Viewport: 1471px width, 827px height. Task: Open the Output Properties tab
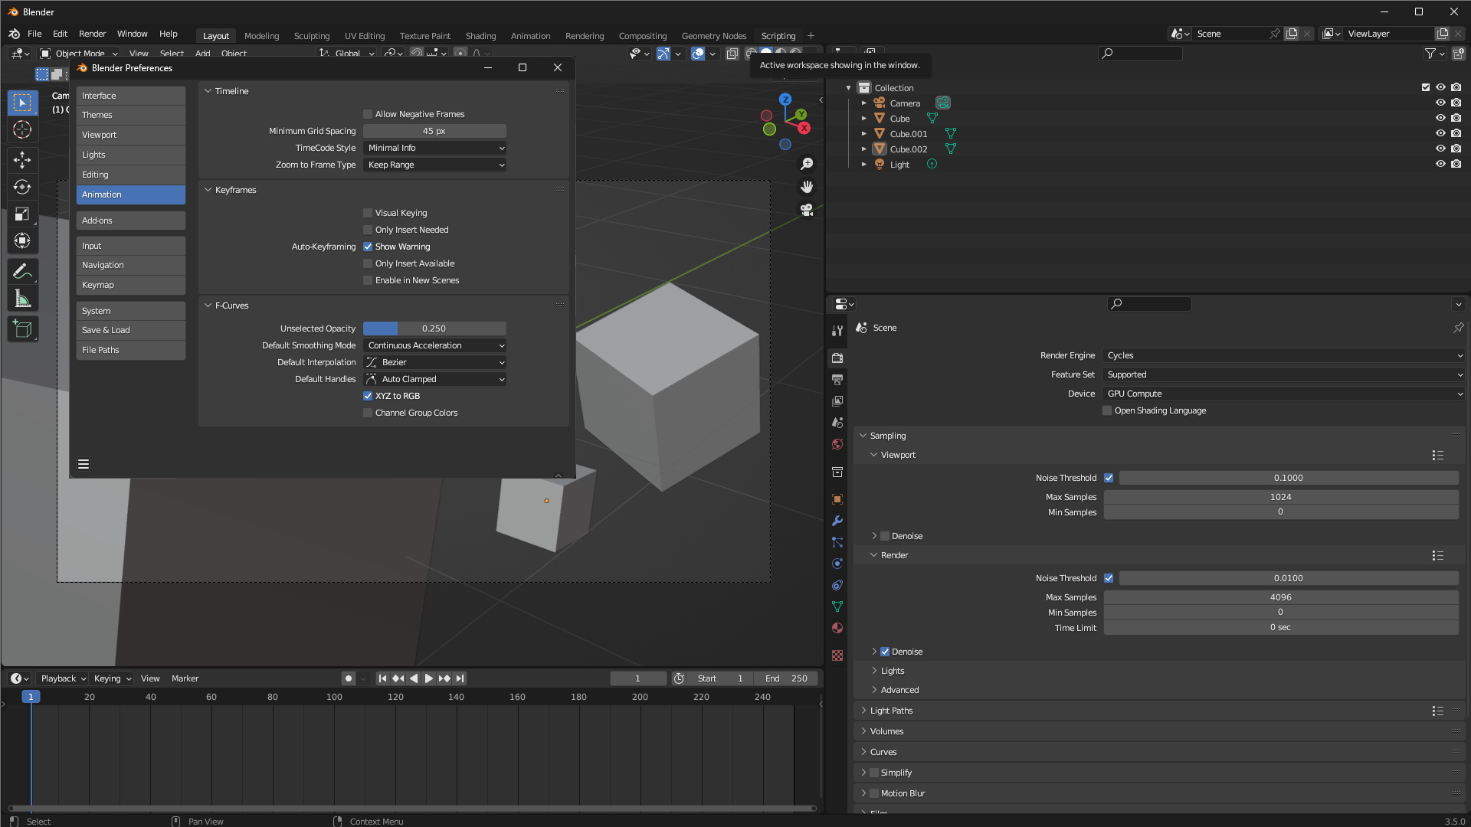coord(837,379)
